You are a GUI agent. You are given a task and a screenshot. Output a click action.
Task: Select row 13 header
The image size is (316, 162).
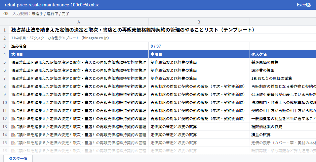point(4,127)
